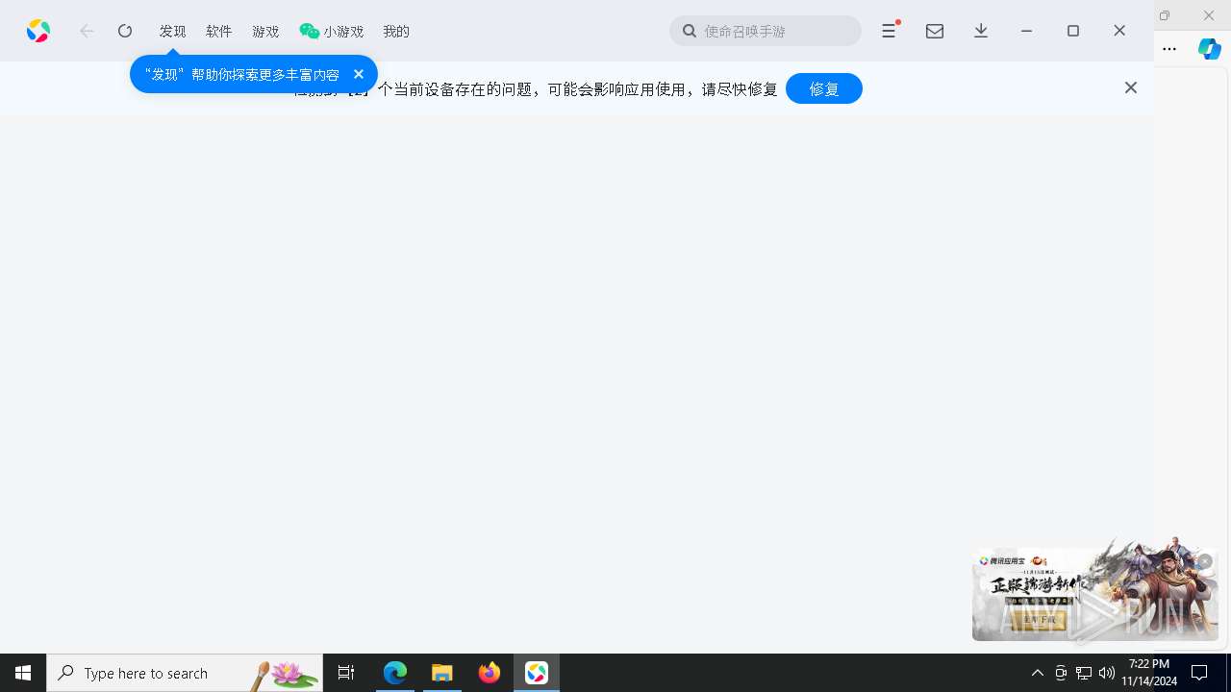
Task: Open the 我的 tab
Action: [x=396, y=31]
